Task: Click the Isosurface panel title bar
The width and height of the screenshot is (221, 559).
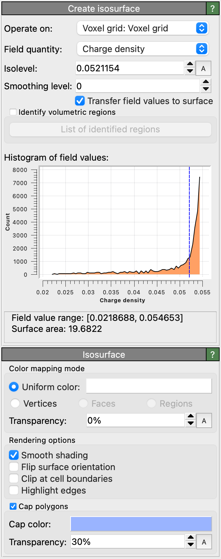Action: (x=104, y=355)
